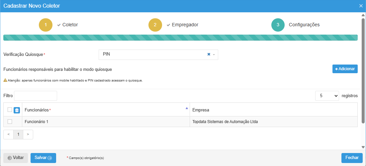Viewport: 366px width, 166px height.
Task: Sort Funcionários column using the sort arrow
Action: pos(187,108)
